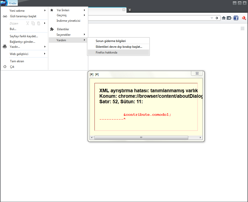The image size is (248, 202).
Task: Open a new tab with the plus icon
Action: (x=130, y=10)
